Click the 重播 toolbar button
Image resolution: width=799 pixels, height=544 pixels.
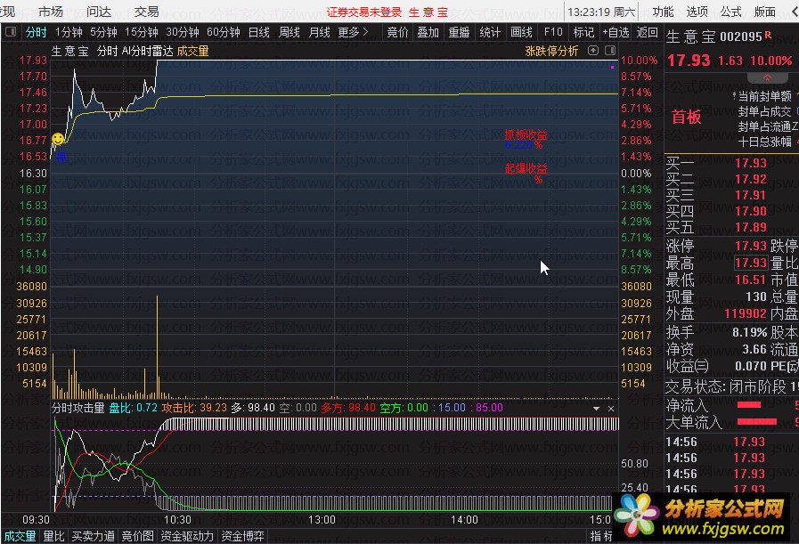459,33
